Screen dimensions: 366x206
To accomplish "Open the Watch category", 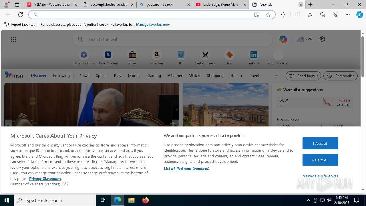I will 195,76.
